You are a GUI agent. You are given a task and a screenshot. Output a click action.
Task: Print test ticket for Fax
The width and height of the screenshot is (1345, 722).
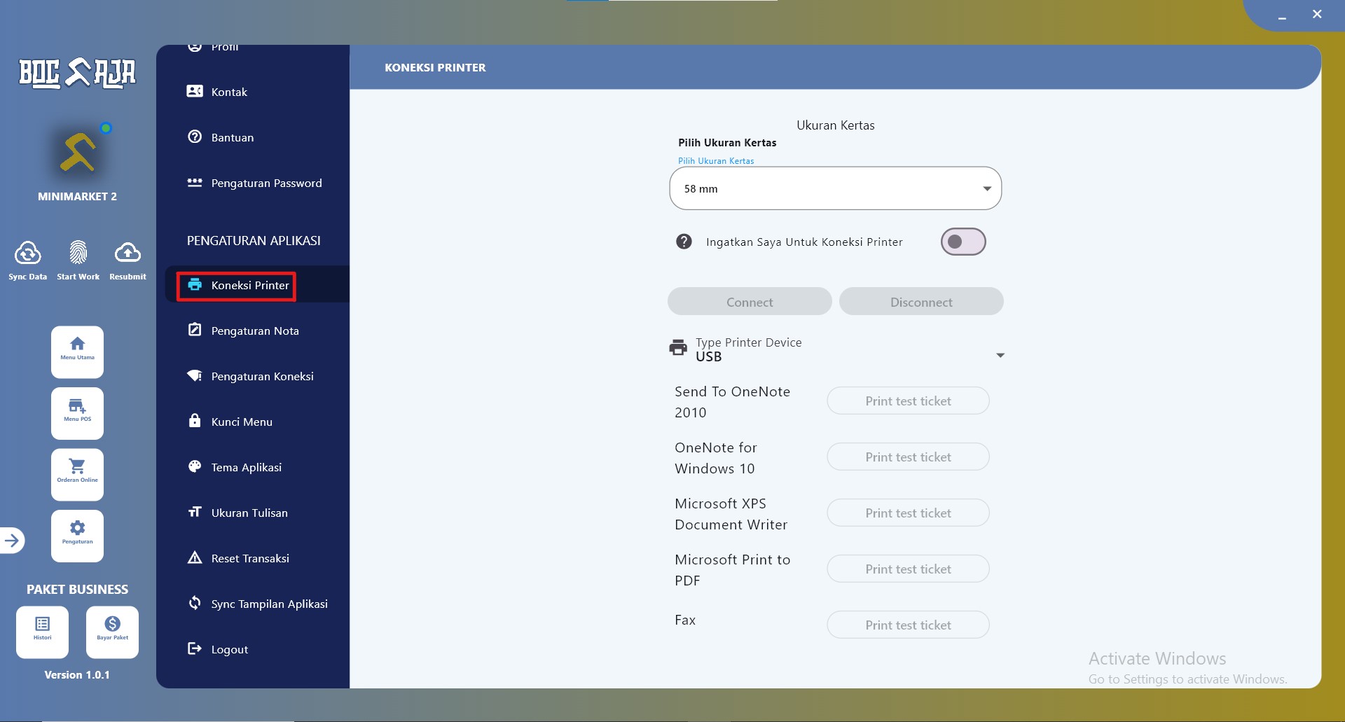908,625
